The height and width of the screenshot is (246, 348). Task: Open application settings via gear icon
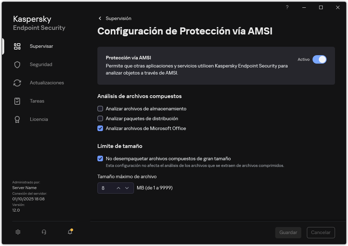18,232
